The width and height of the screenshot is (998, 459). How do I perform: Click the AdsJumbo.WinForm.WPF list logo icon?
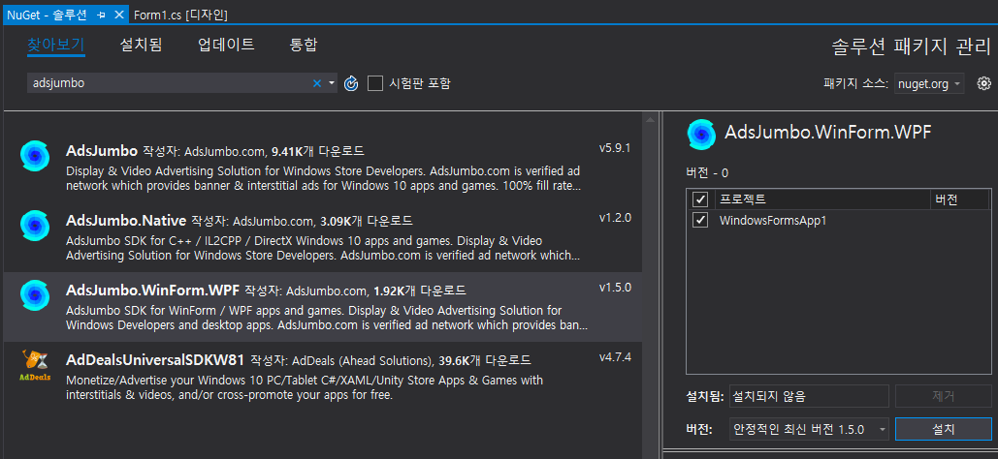tap(35, 295)
